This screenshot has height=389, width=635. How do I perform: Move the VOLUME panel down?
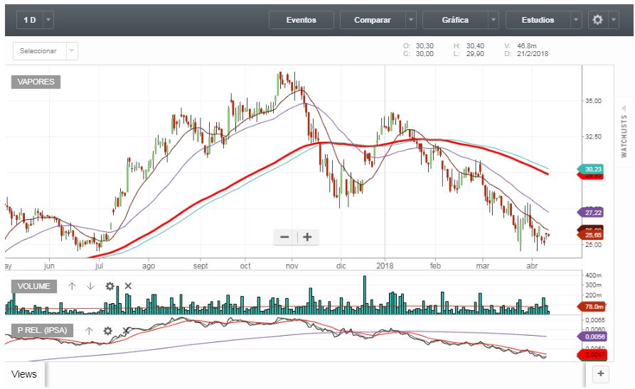click(x=90, y=286)
